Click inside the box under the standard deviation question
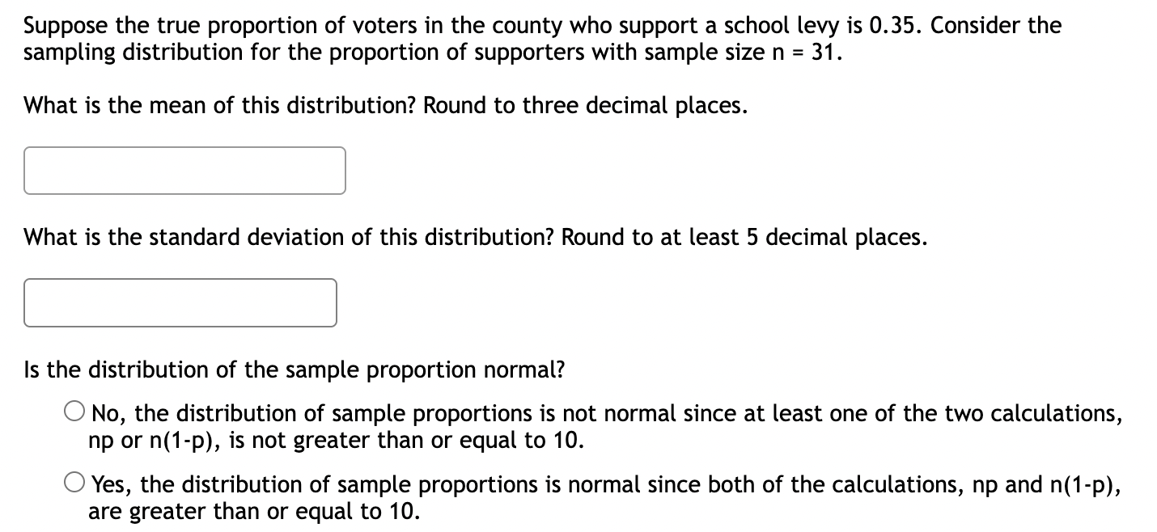 (180, 302)
